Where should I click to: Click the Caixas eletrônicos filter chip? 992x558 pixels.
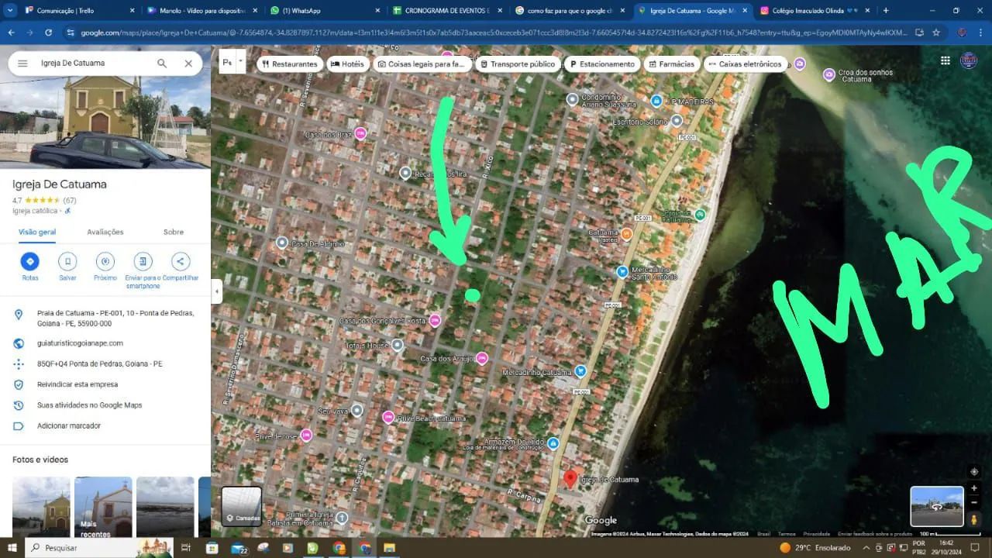[746, 64]
